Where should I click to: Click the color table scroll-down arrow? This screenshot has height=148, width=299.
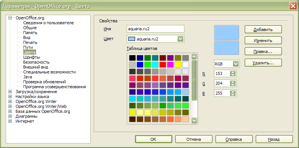point(194,120)
